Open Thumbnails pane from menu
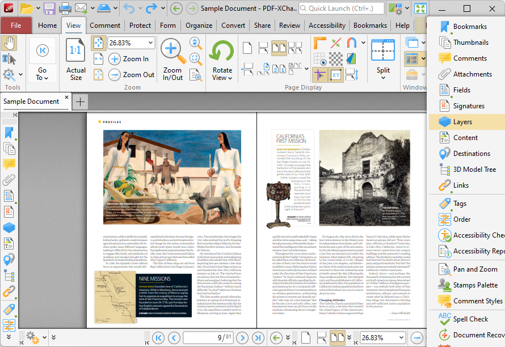505x347 pixels. point(466,43)
